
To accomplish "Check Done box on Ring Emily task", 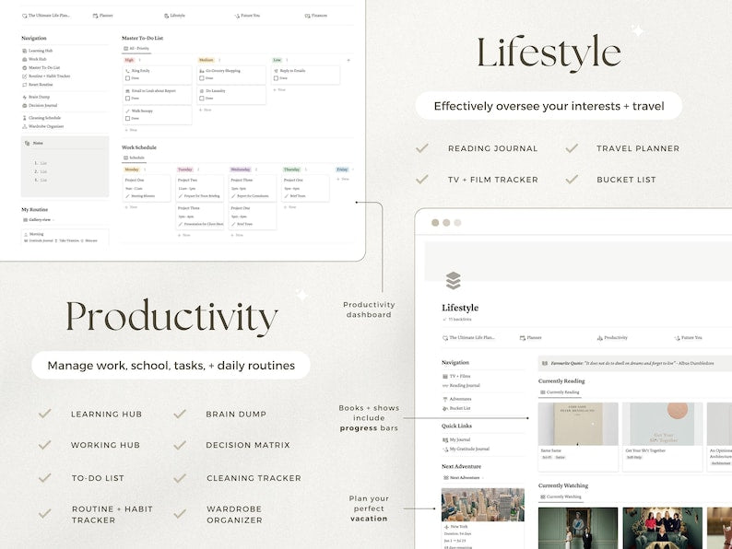I will (x=128, y=78).
